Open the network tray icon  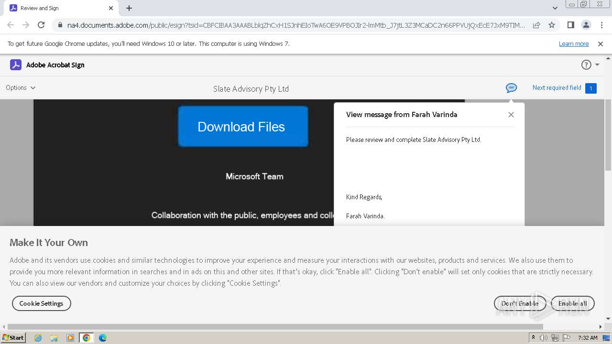[x=555, y=338]
